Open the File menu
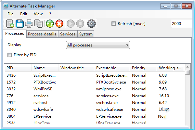 point(10,14)
